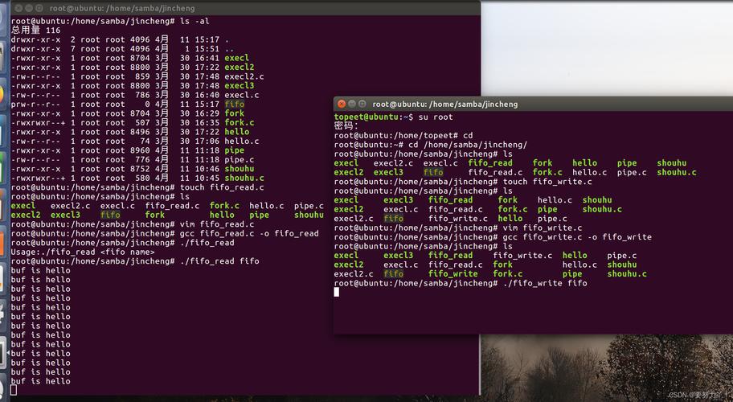Select 'hello.c' in the ls -al row with size 74

[242, 142]
